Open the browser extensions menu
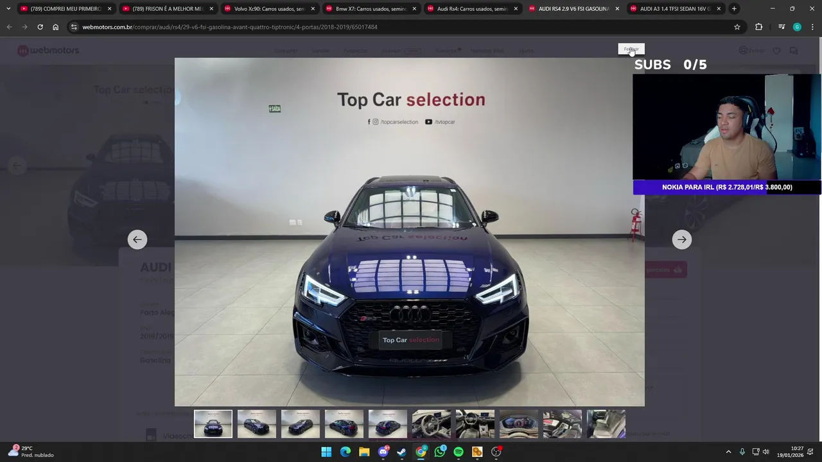This screenshot has width=822, height=462. pyautogui.click(x=759, y=27)
